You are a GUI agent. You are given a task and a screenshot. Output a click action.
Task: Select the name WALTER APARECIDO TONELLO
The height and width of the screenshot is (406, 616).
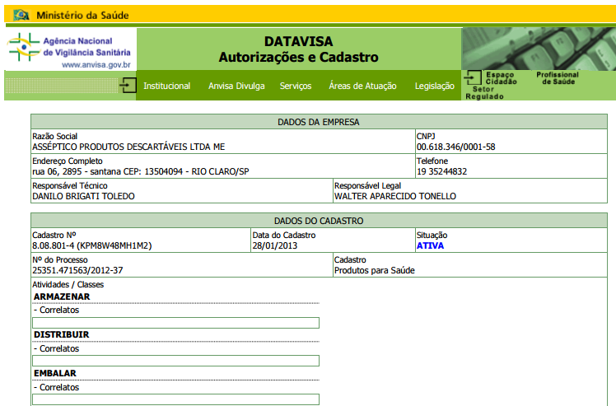pyautogui.click(x=395, y=196)
